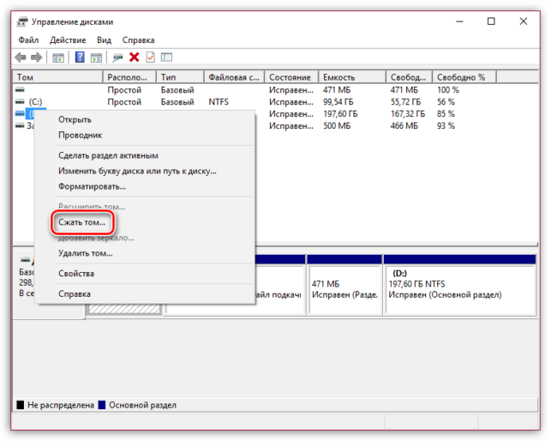
Task: Click the 85 % free percentage cell
Action: pyautogui.click(x=446, y=114)
